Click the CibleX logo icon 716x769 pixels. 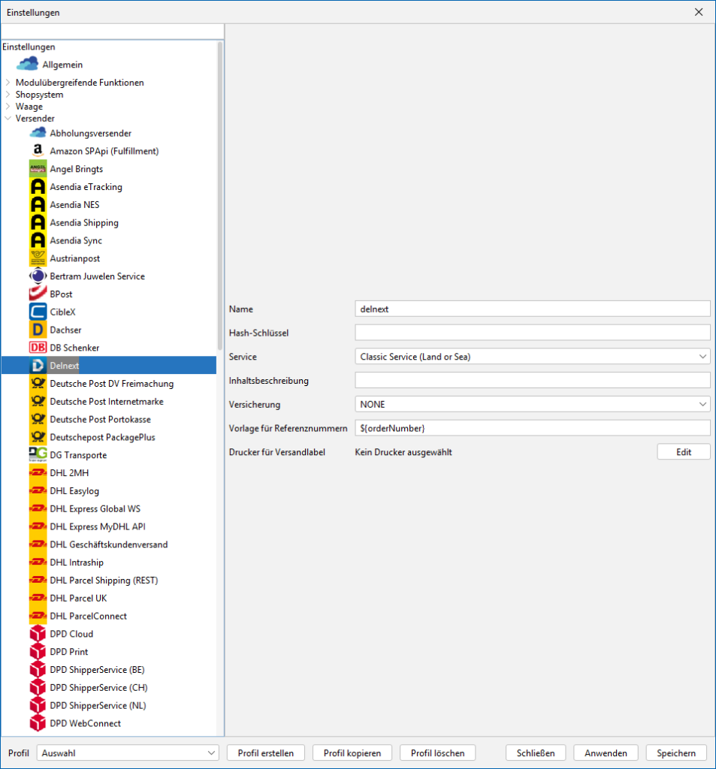tap(38, 312)
